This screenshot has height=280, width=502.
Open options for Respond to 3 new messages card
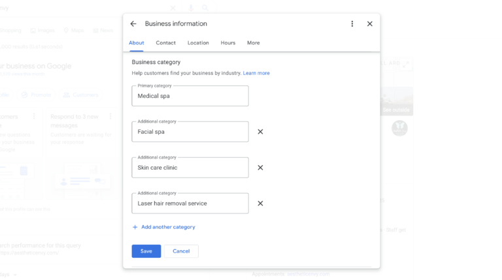pyautogui.click(x=110, y=116)
